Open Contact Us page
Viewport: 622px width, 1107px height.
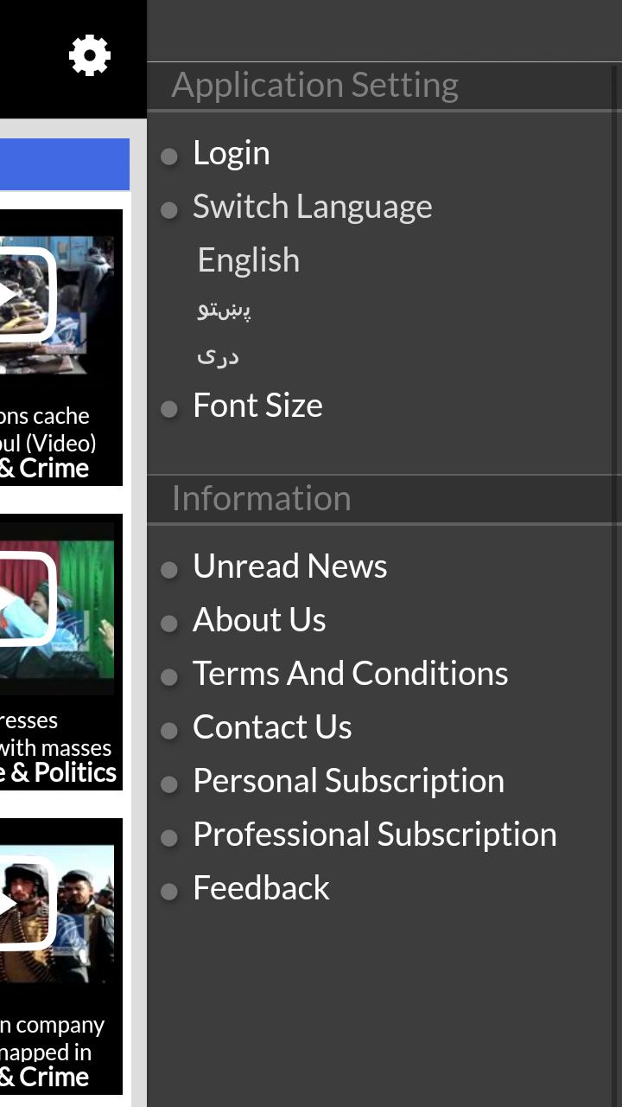point(272,727)
